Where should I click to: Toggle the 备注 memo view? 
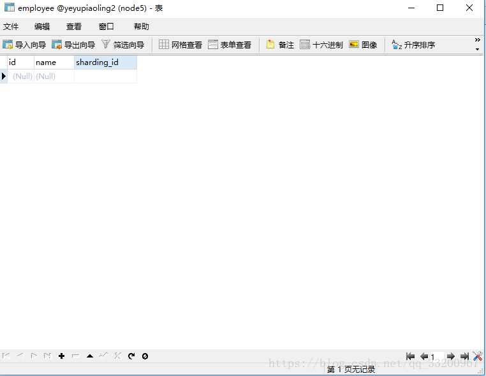[x=280, y=45]
